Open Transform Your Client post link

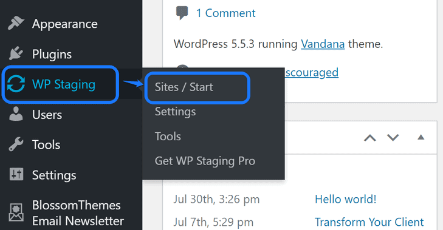click(369, 222)
